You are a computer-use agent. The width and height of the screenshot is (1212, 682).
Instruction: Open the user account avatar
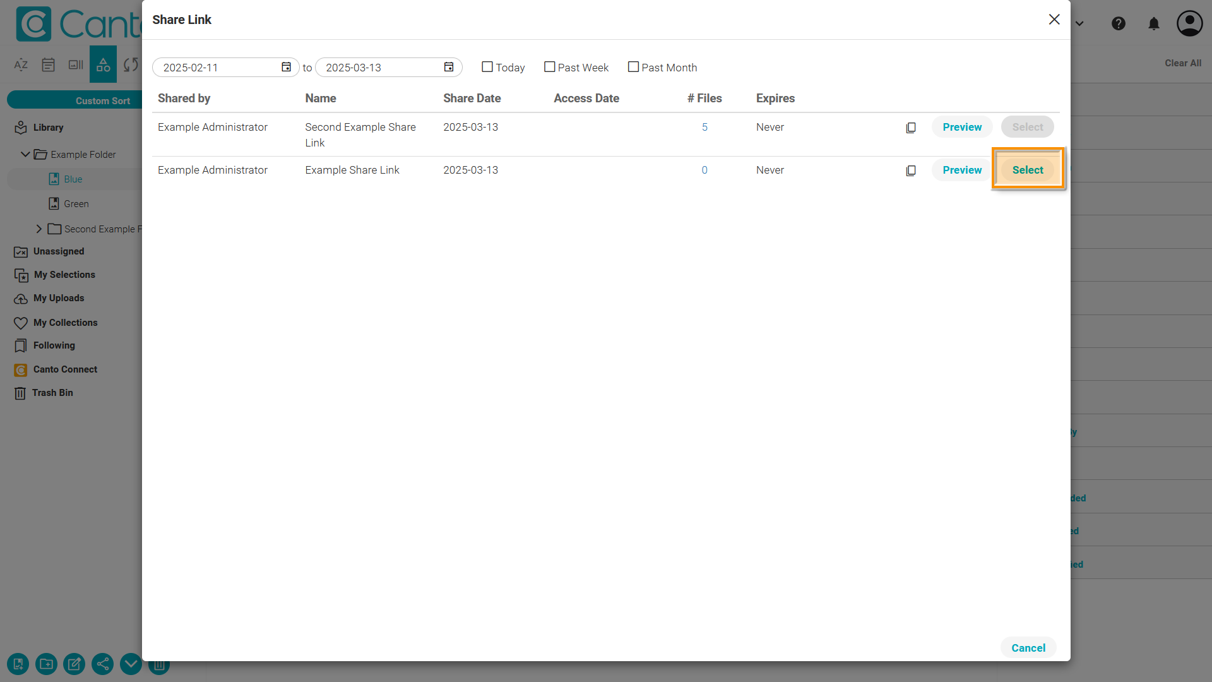(x=1189, y=24)
